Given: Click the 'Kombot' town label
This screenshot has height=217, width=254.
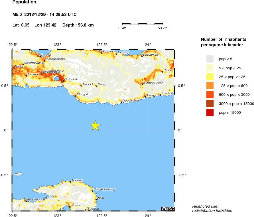Looking at the screenshot, I should 167,93.
